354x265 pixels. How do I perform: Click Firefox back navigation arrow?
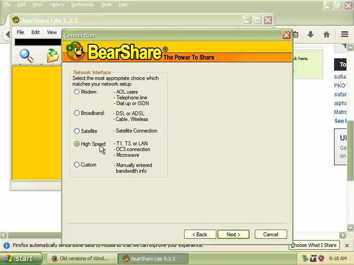click(x=8, y=34)
